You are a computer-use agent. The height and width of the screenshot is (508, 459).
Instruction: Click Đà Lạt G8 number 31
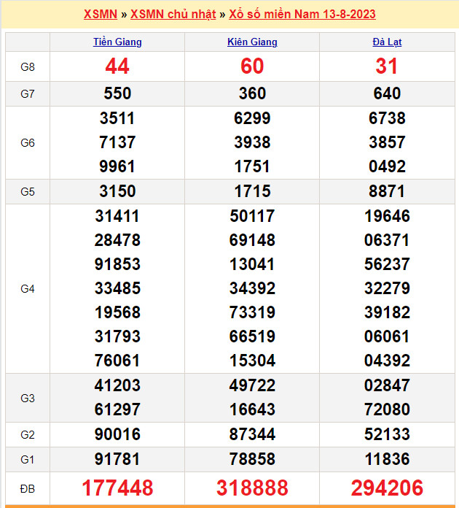(x=387, y=66)
